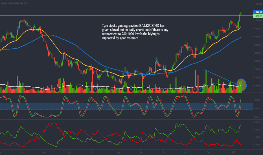Click the 800.00 price axis label
The image size is (263, 155).
click(x=258, y=61)
